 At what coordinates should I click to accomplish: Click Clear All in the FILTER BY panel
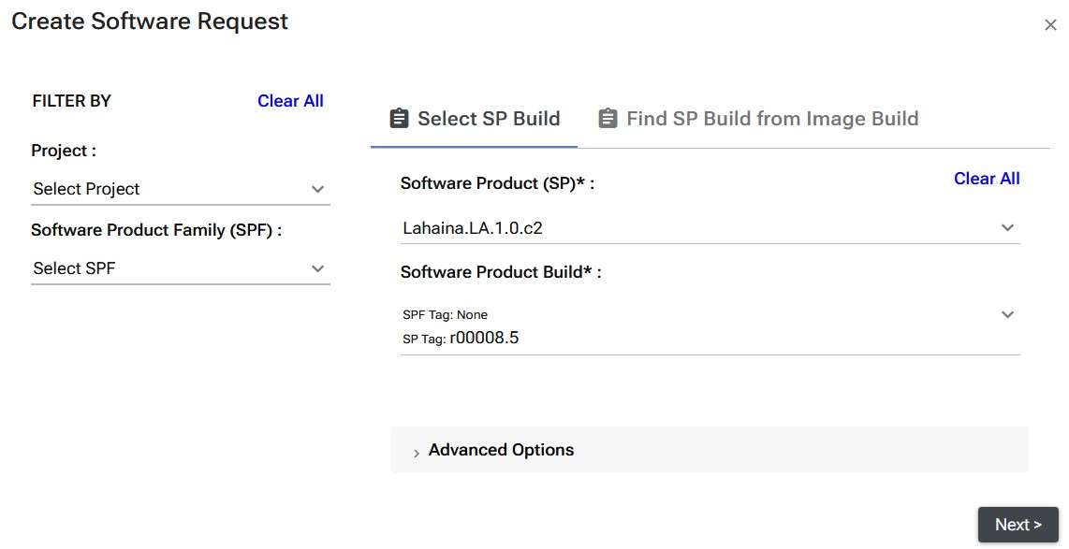click(290, 101)
